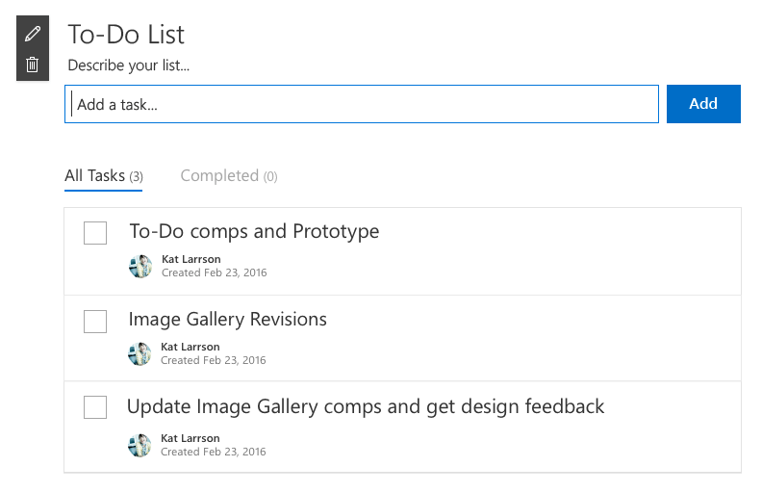Edit the Describe your list text
This screenshot has height=493, width=762.
[128, 66]
